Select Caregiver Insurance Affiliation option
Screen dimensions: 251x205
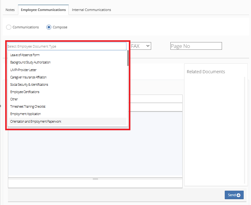click(x=28, y=77)
